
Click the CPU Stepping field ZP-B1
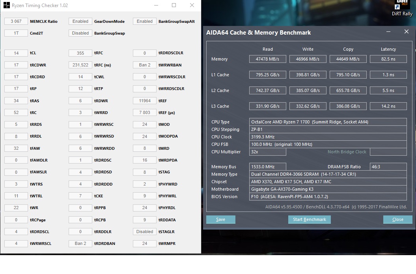click(x=328, y=129)
